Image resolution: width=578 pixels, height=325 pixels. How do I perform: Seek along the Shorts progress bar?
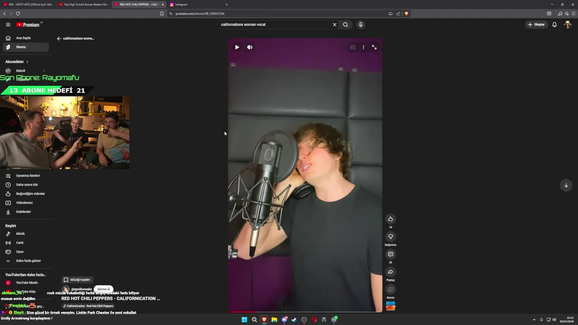pos(305,311)
